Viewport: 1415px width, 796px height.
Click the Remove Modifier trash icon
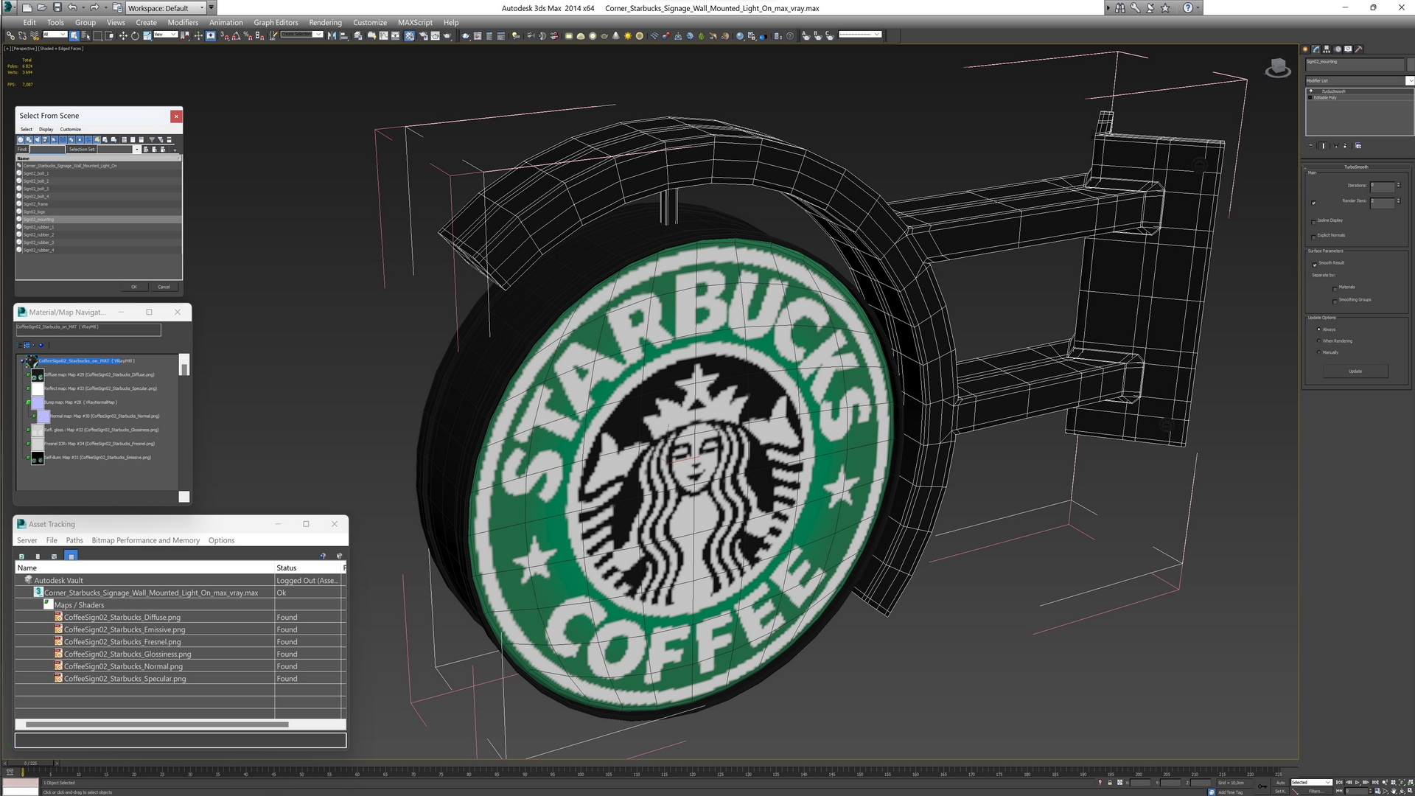point(1345,146)
